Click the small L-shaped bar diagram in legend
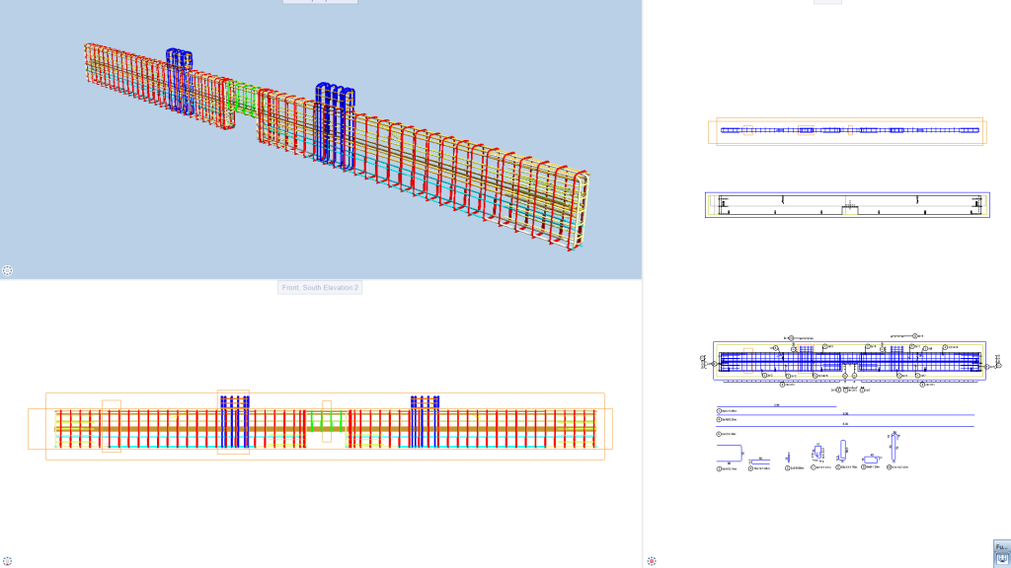Viewport: 1011px width, 568px height. (866, 459)
